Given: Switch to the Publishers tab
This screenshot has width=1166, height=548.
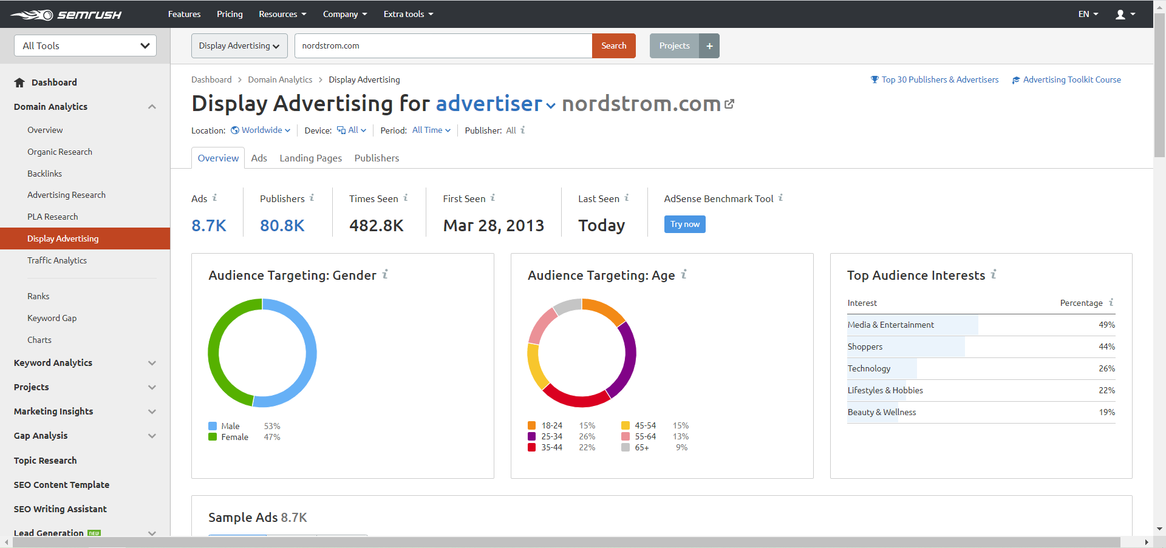Looking at the screenshot, I should click(377, 158).
